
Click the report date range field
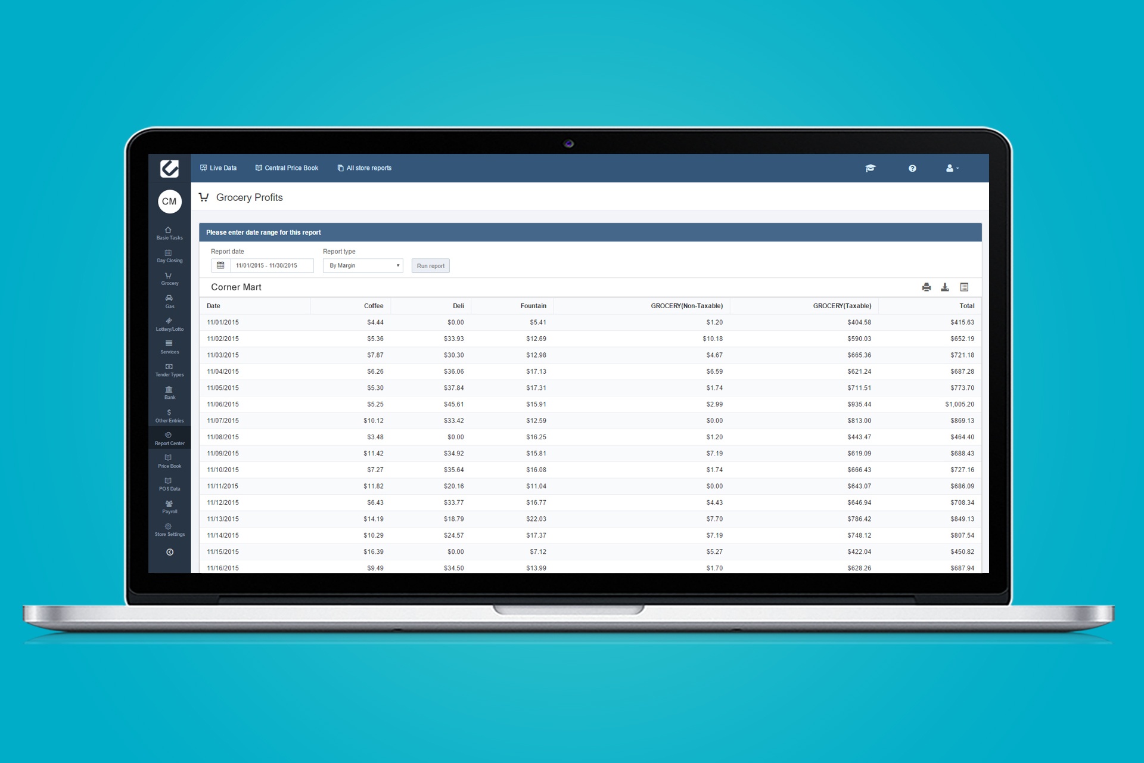271,266
